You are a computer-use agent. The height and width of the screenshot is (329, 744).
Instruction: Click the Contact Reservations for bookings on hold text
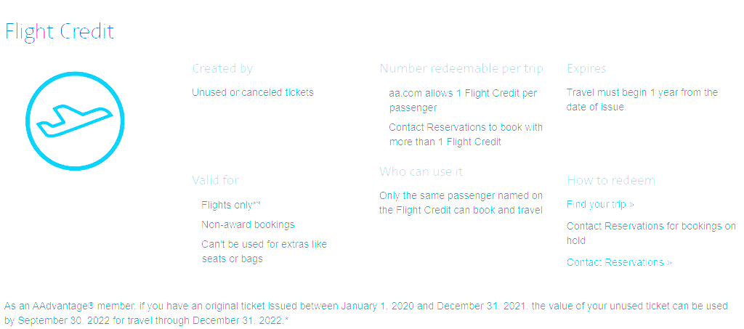[650, 233]
